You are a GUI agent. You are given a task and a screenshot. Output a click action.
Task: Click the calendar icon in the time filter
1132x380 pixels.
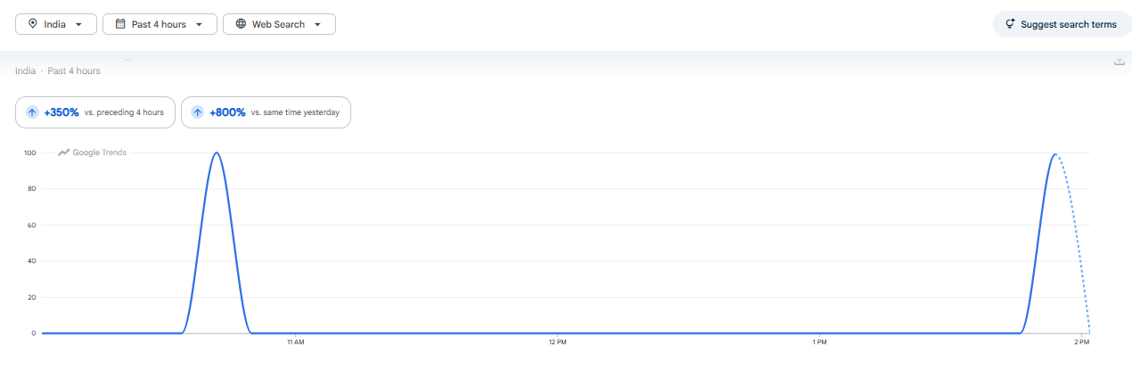[120, 24]
